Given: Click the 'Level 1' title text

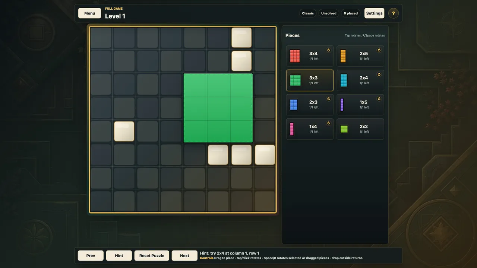Looking at the screenshot, I should pos(115,16).
